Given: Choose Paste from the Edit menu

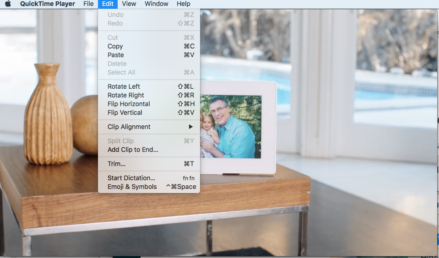Looking at the screenshot, I should coord(149,55).
